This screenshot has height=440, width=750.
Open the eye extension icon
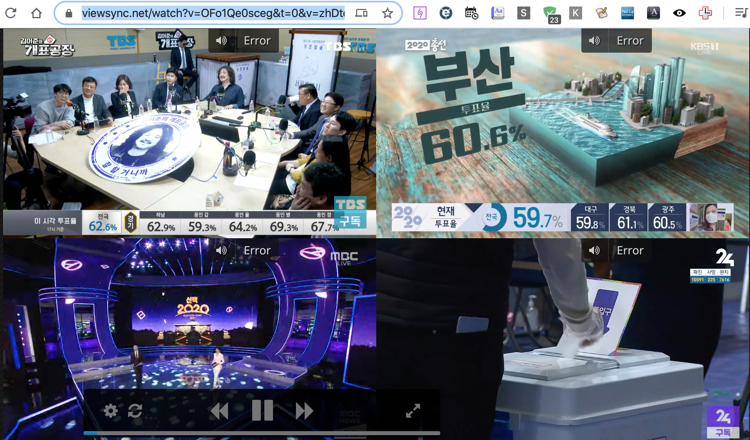[679, 13]
